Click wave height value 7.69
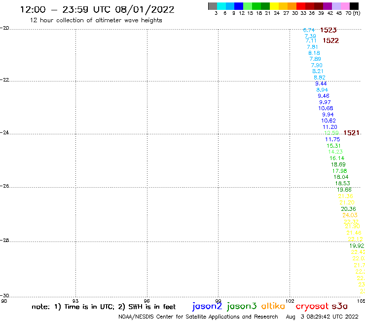The image size is (365, 321). [315, 59]
